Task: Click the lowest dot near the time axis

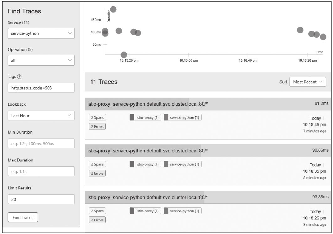Action: [x=124, y=55]
